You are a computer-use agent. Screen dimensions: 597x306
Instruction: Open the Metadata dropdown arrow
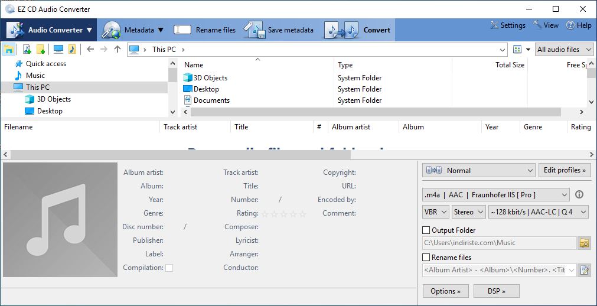[x=161, y=30]
